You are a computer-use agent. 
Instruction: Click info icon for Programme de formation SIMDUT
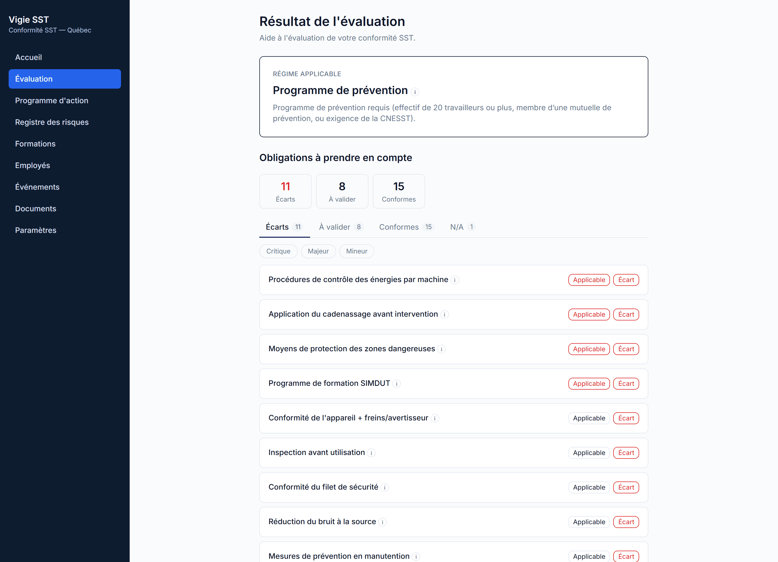point(396,384)
